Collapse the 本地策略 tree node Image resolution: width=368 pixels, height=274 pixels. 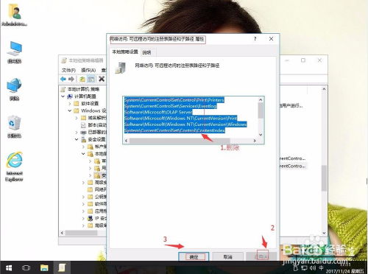click(84, 154)
